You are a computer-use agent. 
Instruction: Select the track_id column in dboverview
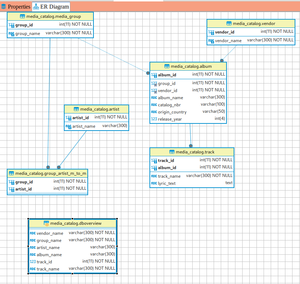44,262
